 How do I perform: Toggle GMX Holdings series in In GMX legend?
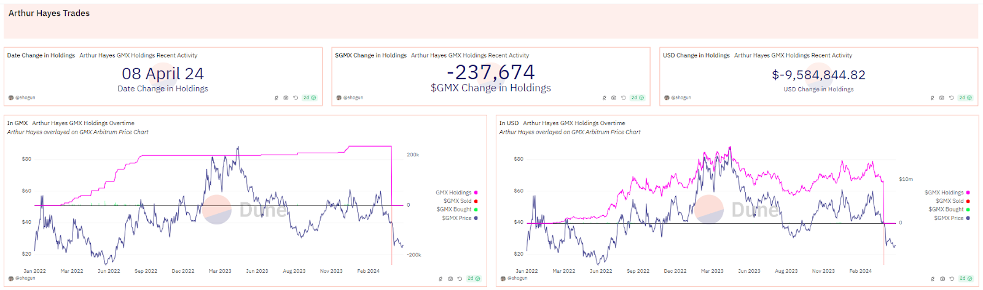coord(456,193)
